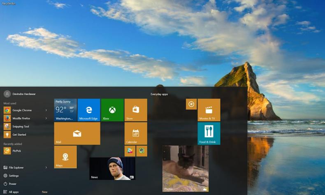Open the small Groove Music tile
This screenshot has height=195, width=325.
pos(191,104)
